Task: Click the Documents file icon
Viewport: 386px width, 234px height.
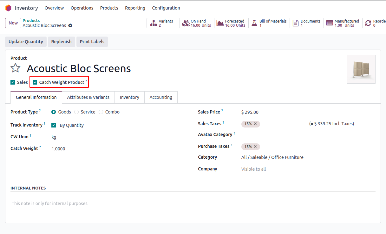Action: click(295, 23)
